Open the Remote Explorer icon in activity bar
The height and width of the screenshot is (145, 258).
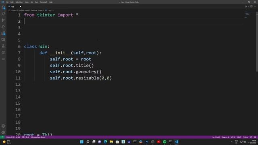(x=3, y=39)
